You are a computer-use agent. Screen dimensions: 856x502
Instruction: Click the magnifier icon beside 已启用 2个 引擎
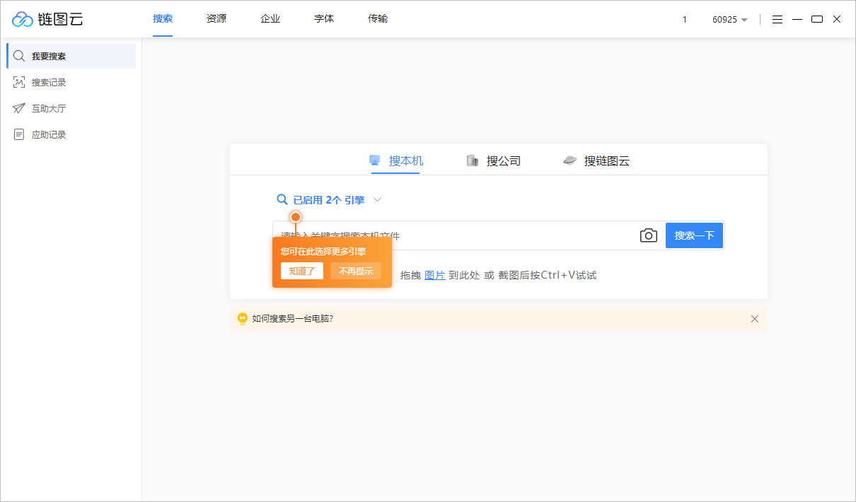(x=282, y=200)
